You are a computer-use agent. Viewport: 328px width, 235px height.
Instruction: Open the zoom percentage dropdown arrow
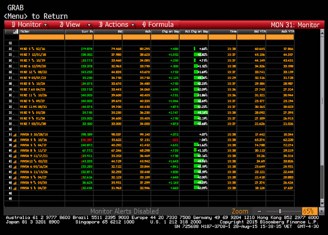(321, 211)
